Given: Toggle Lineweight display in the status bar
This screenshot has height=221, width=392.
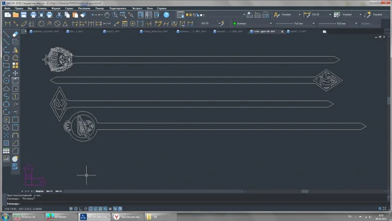Looking at the screenshot, I should tap(110, 209).
